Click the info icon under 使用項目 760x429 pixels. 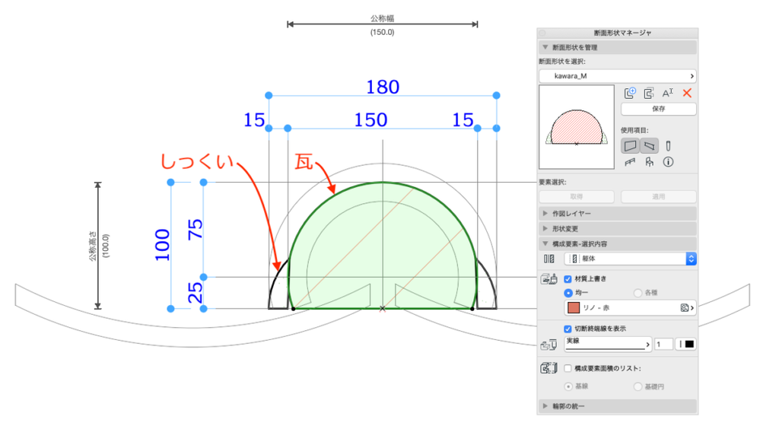(668, 162)
